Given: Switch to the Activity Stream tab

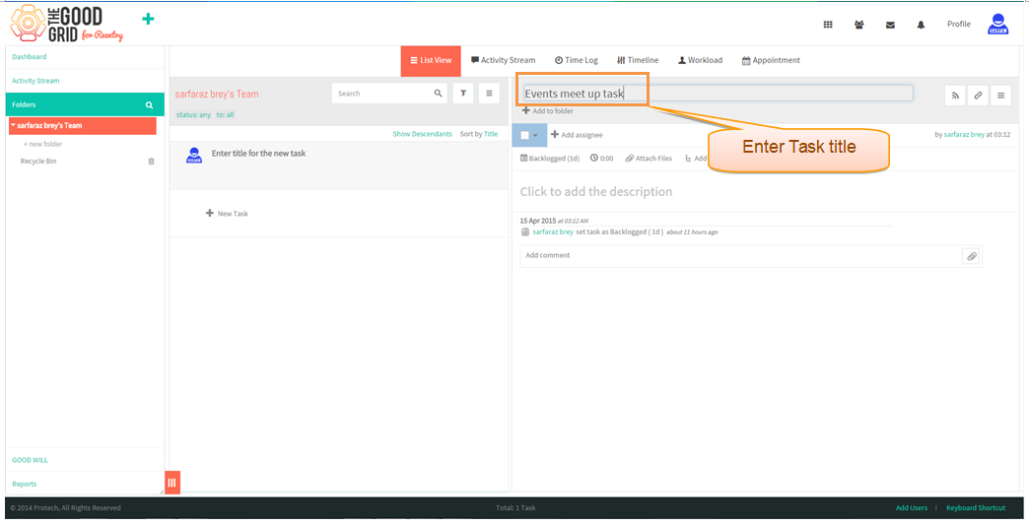Looking at the screenshot, I should [504, 60].
